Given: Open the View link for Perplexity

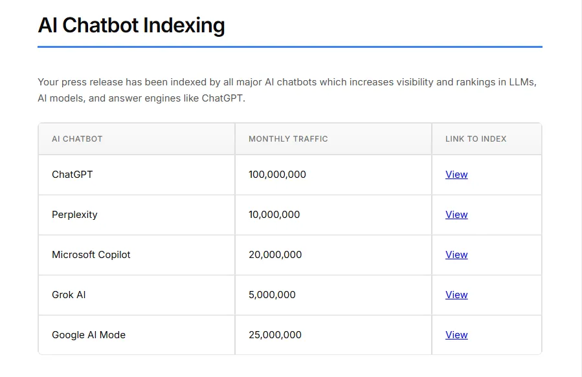Looking at the screenshot, I should click(456, 215).
